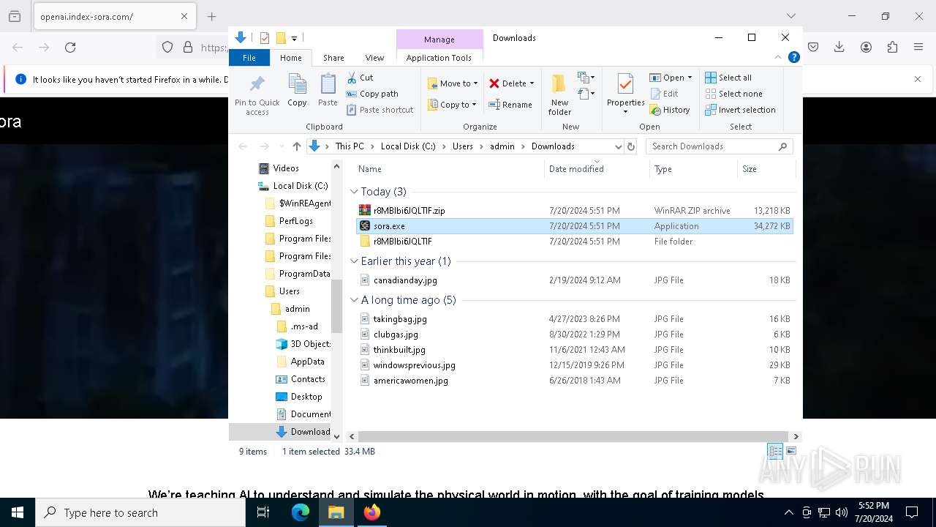Viewport: 936px width, 527px height.
Task: Pin selected item to Quick access
Action: click(x=257, y=94)
